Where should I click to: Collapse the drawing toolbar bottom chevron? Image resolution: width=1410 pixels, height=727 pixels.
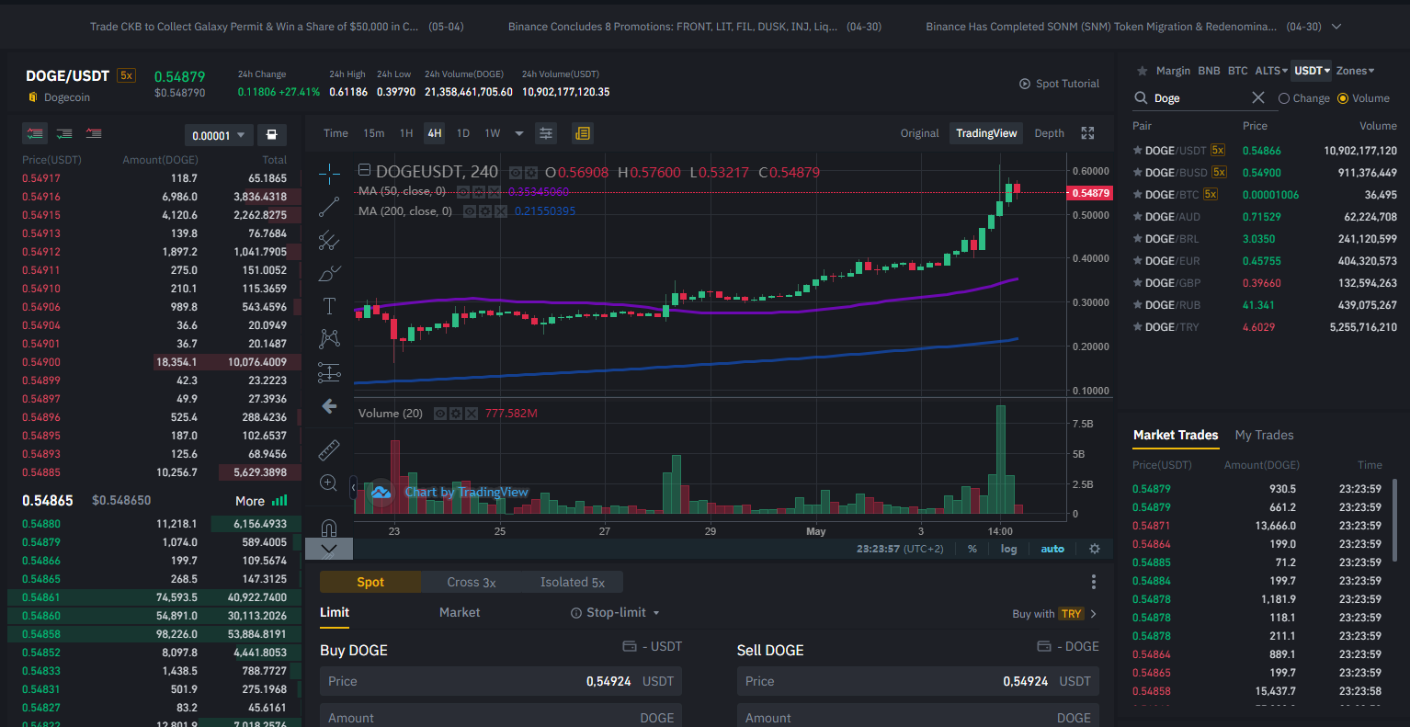click(x=329, y=550)
